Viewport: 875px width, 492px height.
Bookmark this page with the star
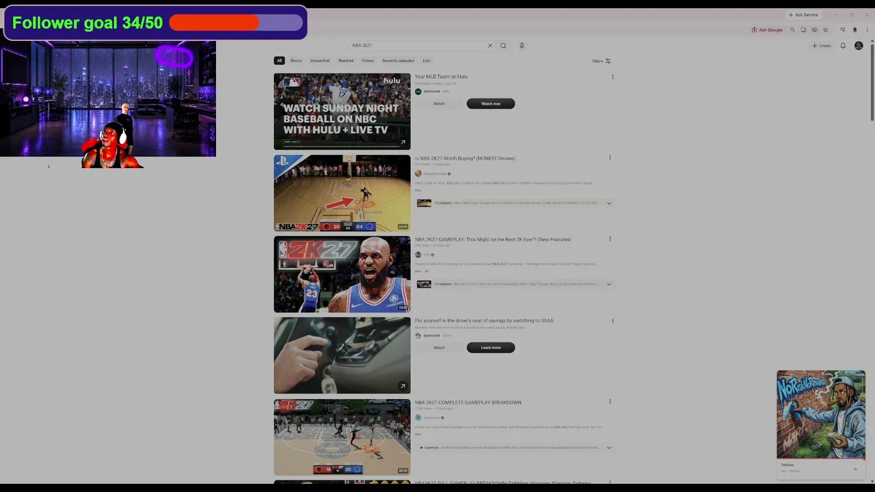click(x=826, y=30)
